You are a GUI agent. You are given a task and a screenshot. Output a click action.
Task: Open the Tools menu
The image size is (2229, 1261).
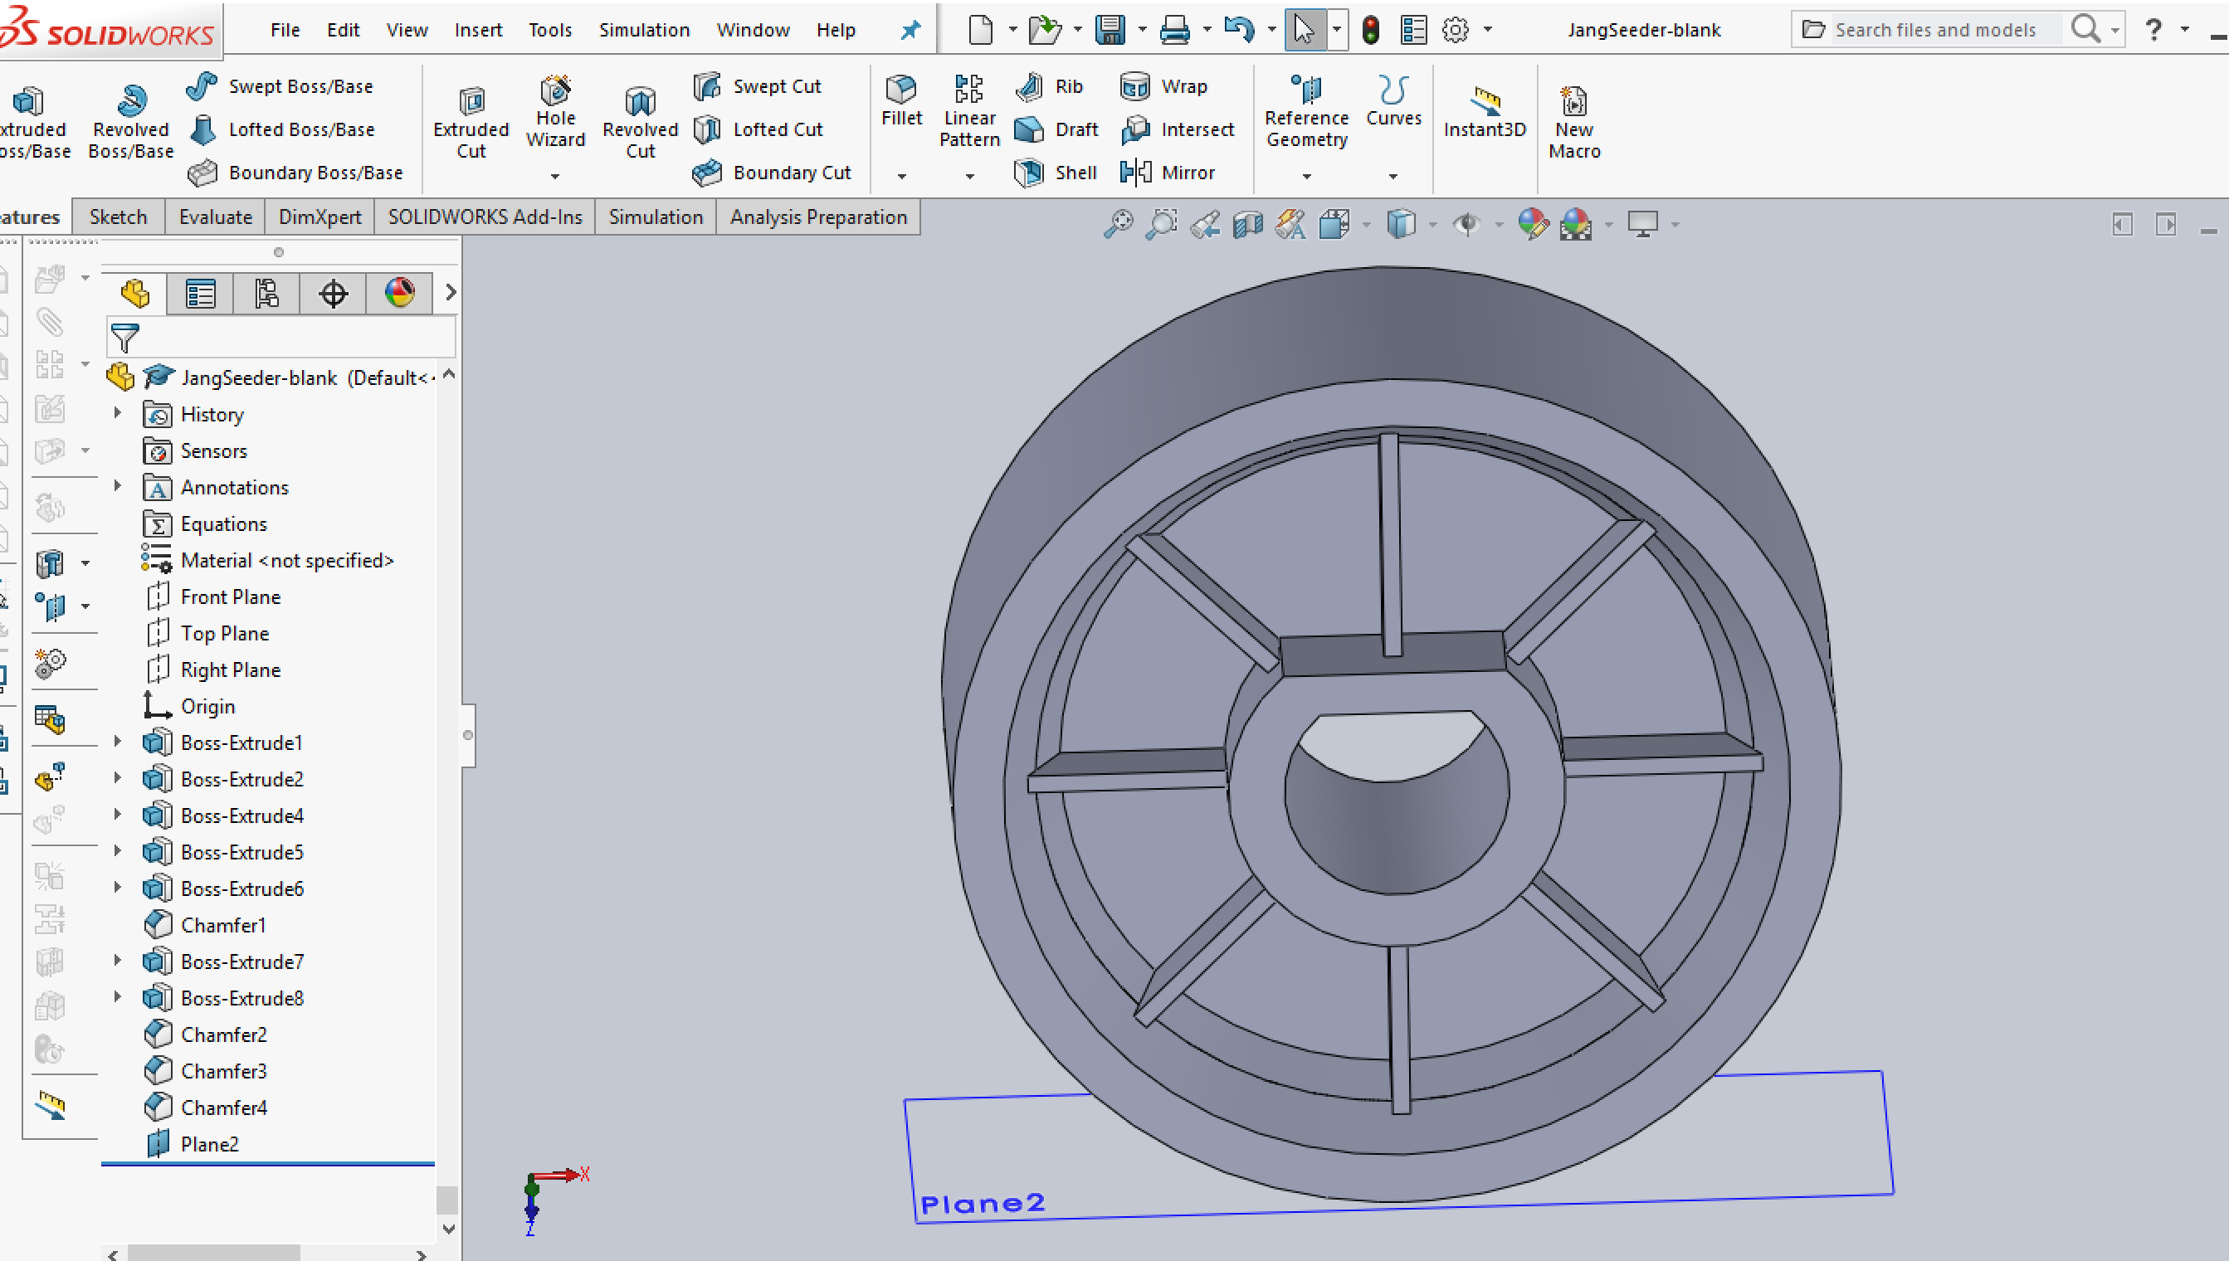pos(550,31)
